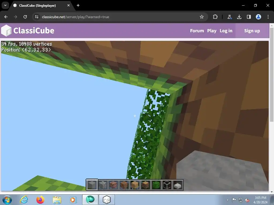The image size is (274, 205).
Task: Click the fps and vertices readout
Action: (27, 44)
